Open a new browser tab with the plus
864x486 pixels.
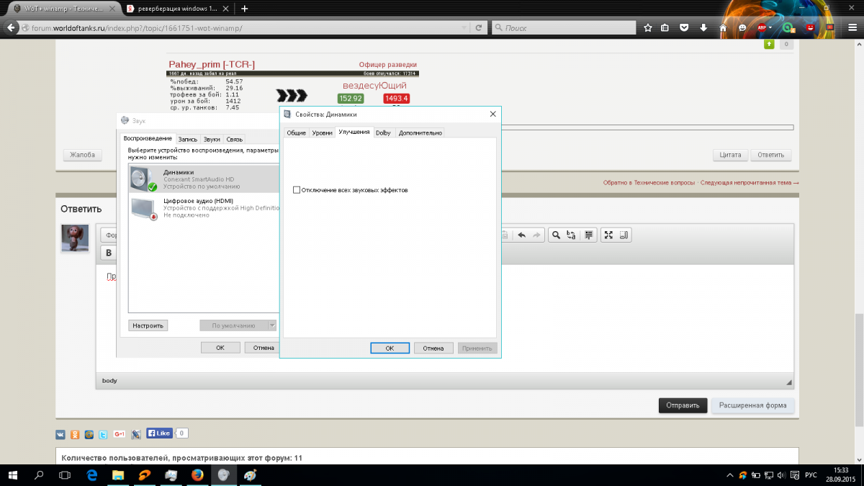(245, 9)
